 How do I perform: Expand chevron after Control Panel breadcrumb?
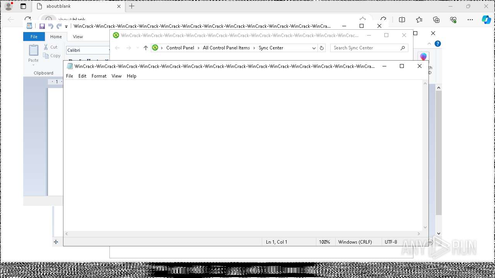point(199,48)
